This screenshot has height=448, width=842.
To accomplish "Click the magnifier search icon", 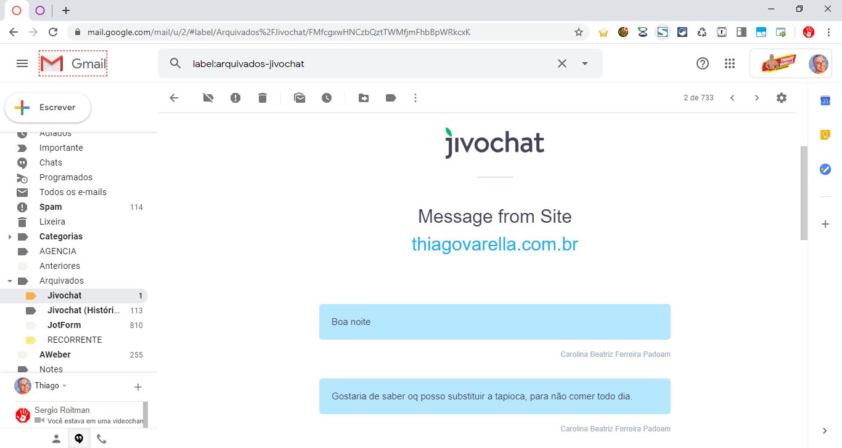I will 176,63.
